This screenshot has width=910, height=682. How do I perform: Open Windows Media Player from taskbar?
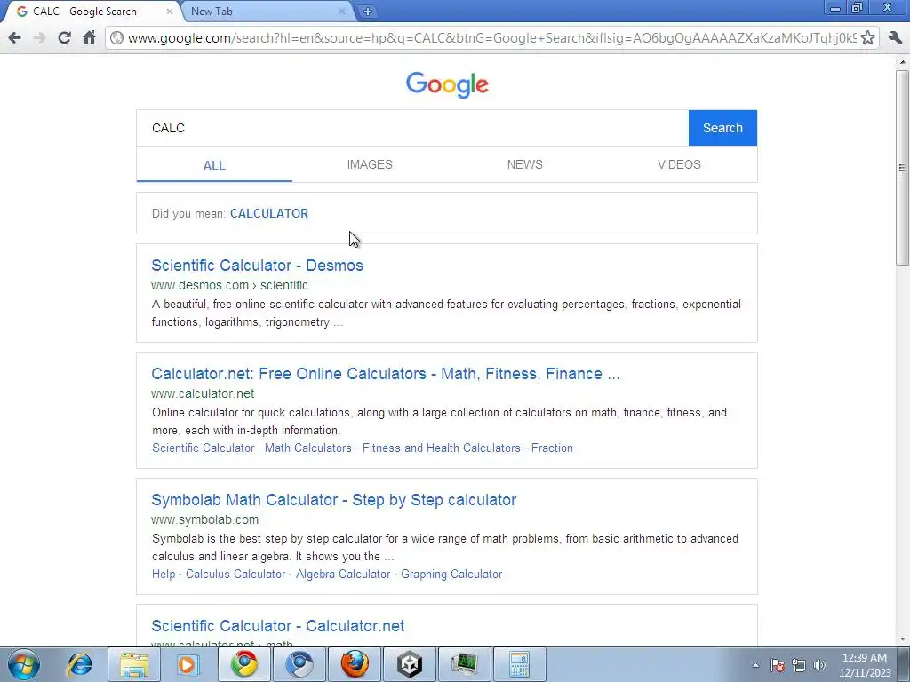pyautogui.click(x=188, y=664)
